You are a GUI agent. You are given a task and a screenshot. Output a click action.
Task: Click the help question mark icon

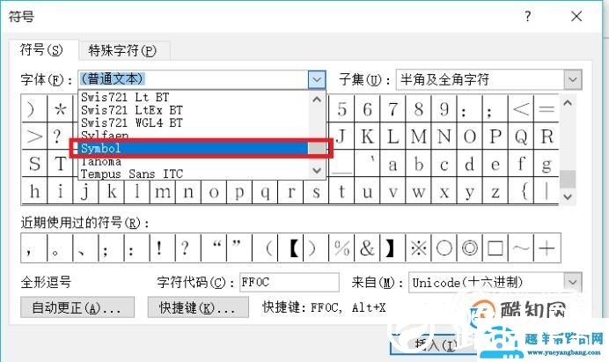527,17
